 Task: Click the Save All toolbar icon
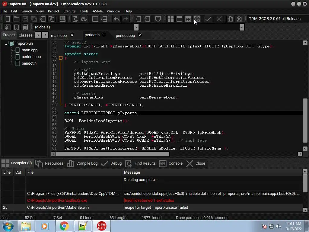point(34,19)
